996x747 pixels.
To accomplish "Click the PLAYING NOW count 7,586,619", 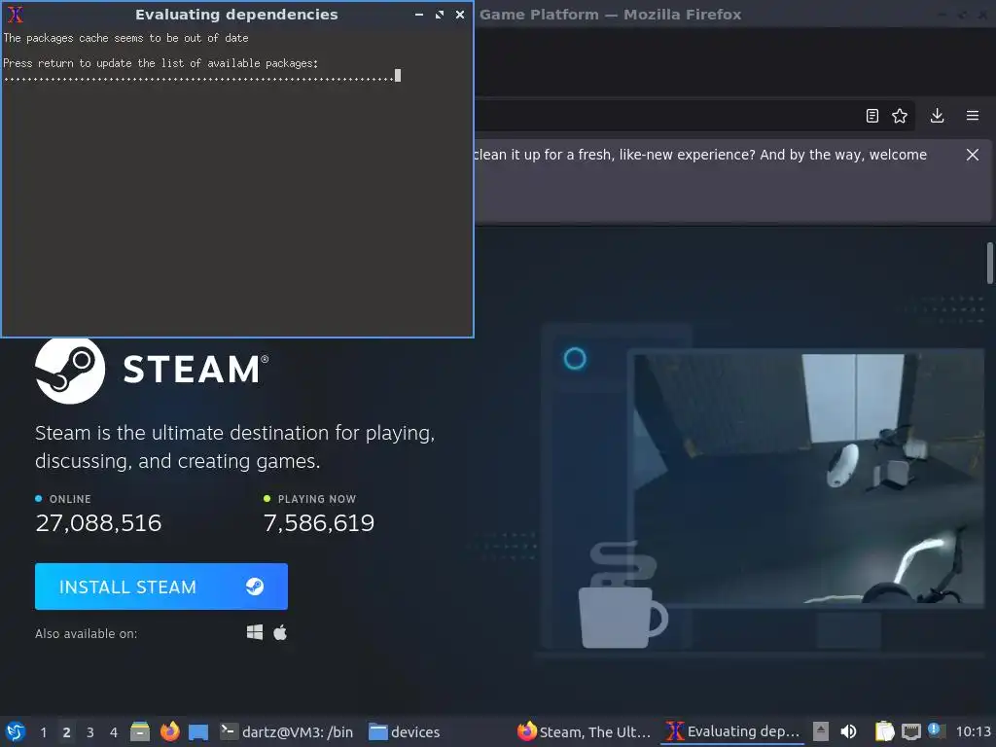I will point(319,522).
